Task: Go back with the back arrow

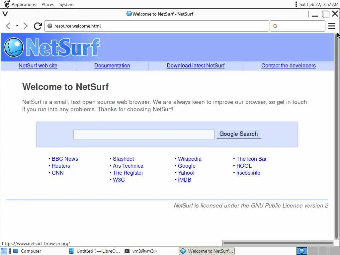Action: tap(8, 26)
